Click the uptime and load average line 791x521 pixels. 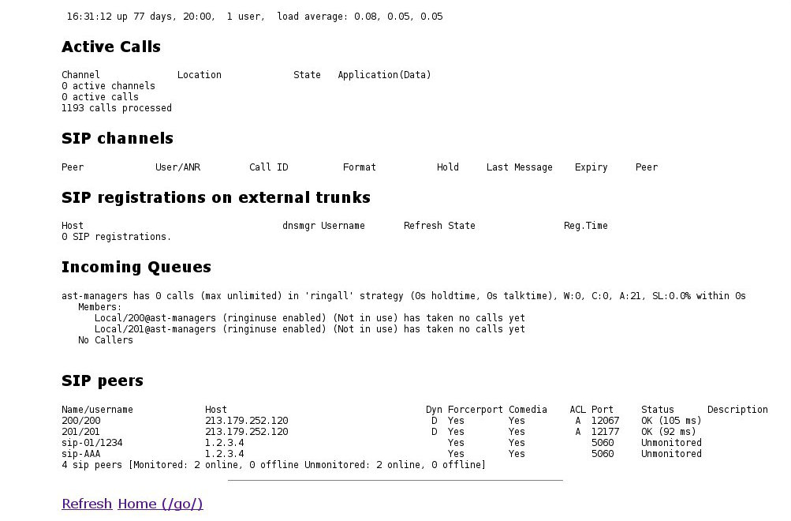pyautogui.click(x=254, y=16)
